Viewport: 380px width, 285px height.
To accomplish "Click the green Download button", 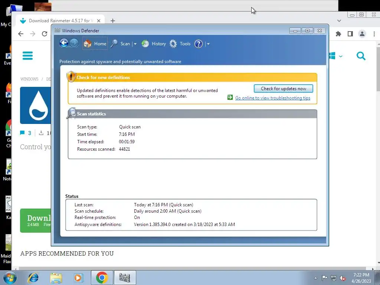I will click(35, 220).
